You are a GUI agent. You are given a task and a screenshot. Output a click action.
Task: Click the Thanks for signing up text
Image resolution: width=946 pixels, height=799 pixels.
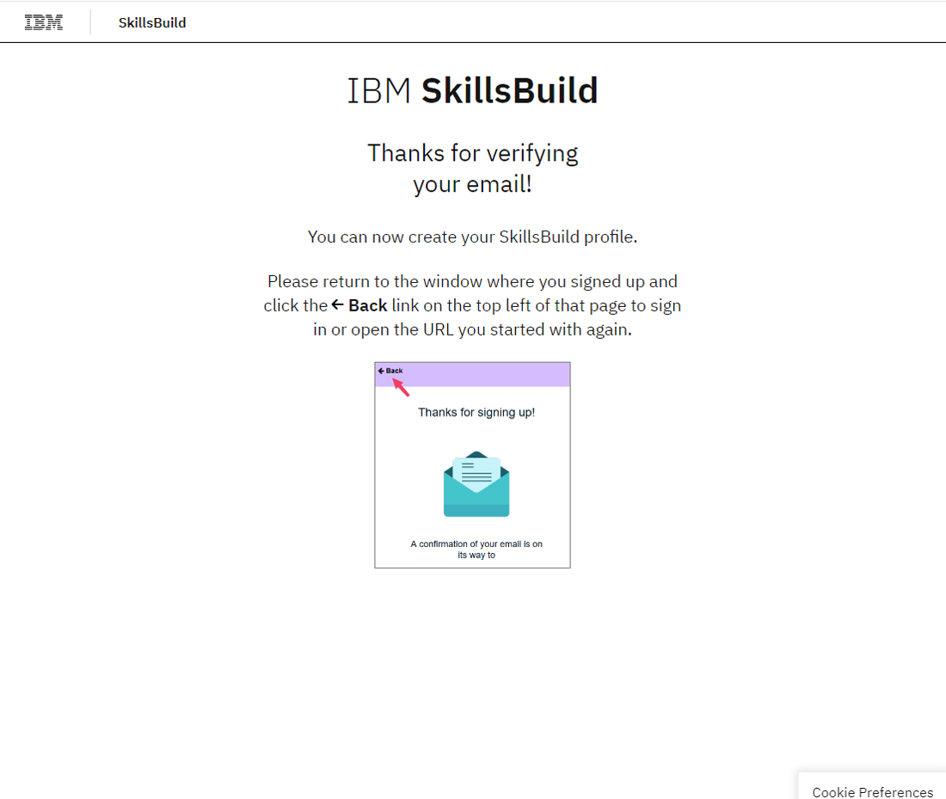[476, 413]
